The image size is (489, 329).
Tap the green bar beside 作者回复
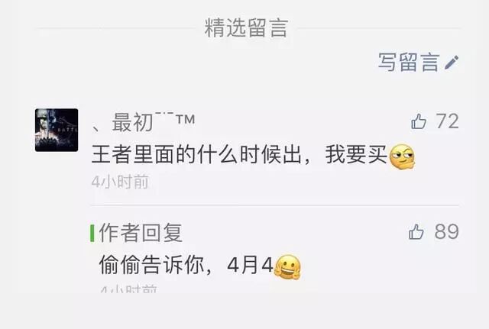(x=92, y=233)
